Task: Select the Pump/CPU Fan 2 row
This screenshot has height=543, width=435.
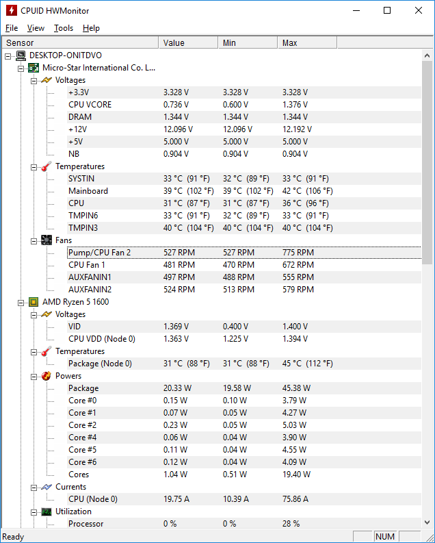Action: tap(100, 253)
